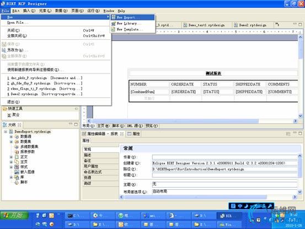Click editor vertical scrollbar down arrow
The height and width of the screenshot is (229, 305).
301,116
